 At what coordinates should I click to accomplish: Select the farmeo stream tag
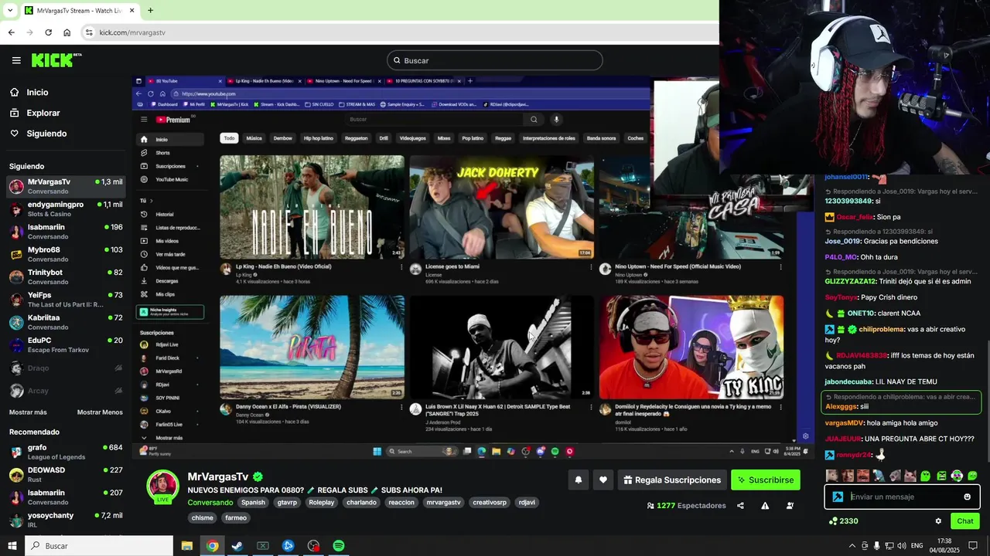pos(236,518)
